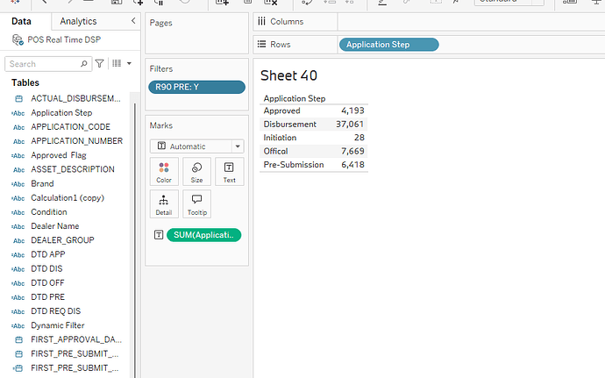Open the Detail marks card
Image resolution: width=605 pixels, height=378 pixels.
(x=164, y=203)
